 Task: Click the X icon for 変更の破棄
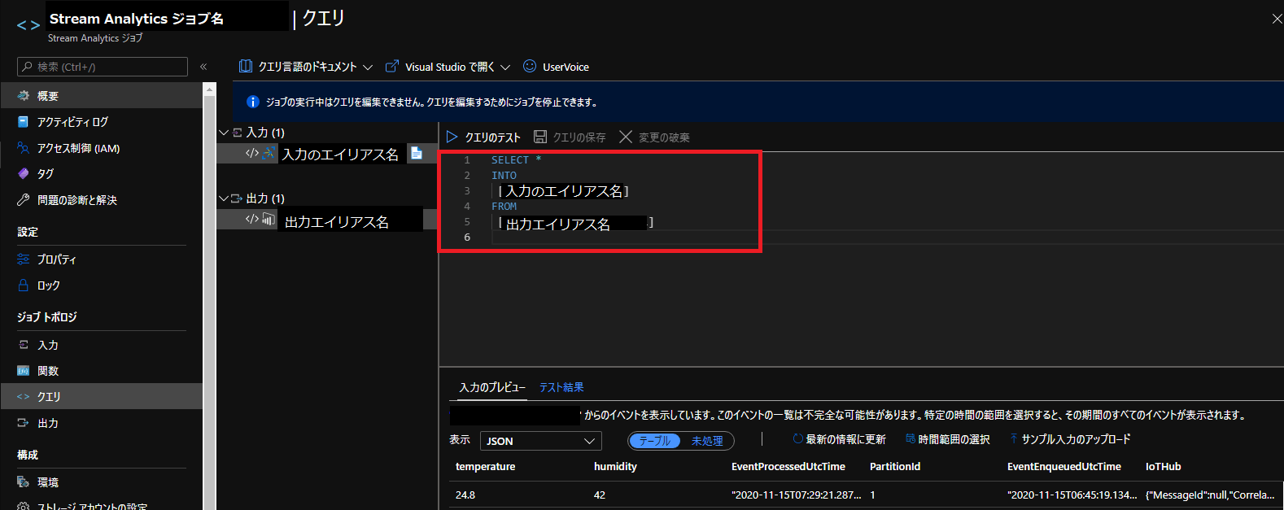(625, 137)
